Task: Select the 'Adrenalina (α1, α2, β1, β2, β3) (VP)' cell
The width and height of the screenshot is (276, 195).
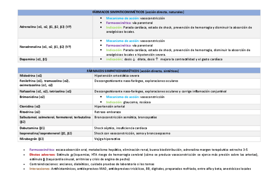Action: pyautogui.click(x=55, y=27)
